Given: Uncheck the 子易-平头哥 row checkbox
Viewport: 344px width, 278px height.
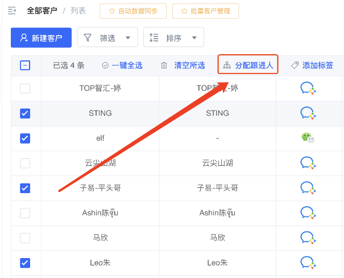Looking at the screenshot, I should pyautogui.click(x=25, y=188).
